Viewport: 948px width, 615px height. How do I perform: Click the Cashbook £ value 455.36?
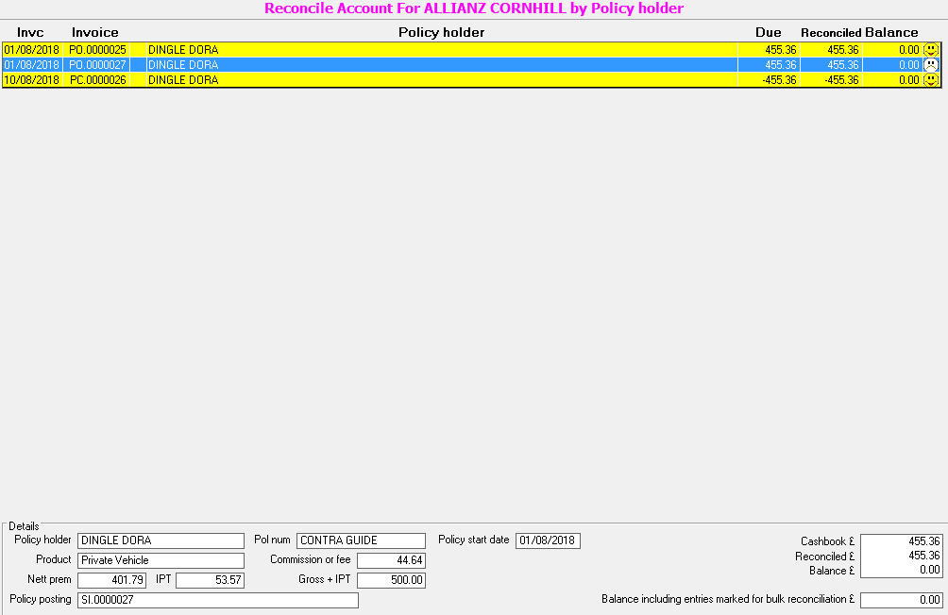[923, 541]
